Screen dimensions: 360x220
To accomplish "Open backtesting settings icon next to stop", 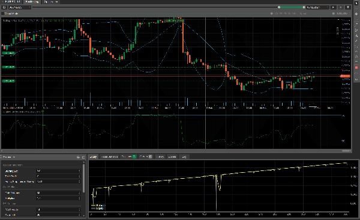I will point(348,7).
